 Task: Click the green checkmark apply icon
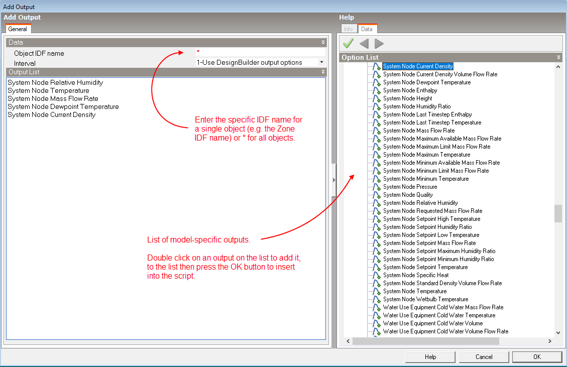point(348,44)
